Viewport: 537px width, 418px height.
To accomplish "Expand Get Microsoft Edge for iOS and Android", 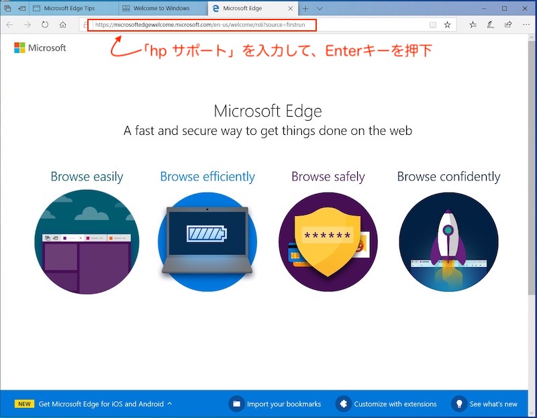I will [x=105, y=404].
